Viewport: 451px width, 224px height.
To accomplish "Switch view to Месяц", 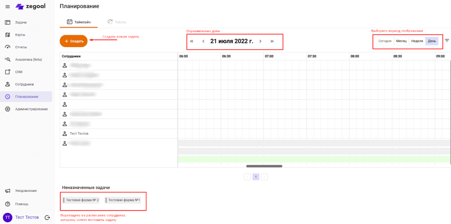I will click(x=401, y=41).
